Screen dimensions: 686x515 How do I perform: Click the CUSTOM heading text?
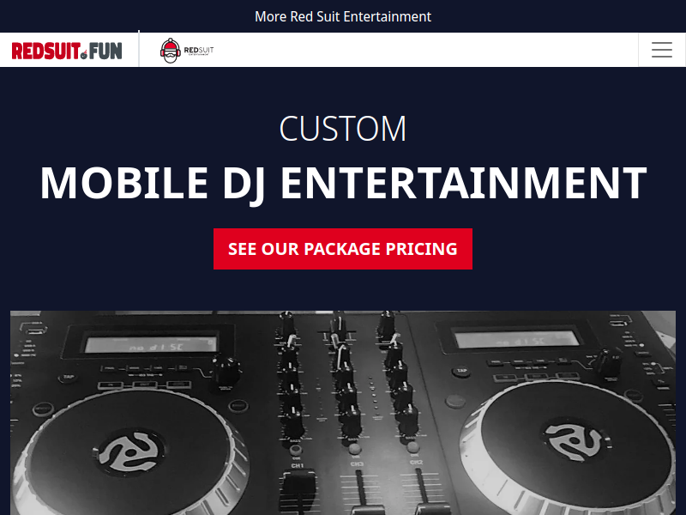click(x=343, y=128)
